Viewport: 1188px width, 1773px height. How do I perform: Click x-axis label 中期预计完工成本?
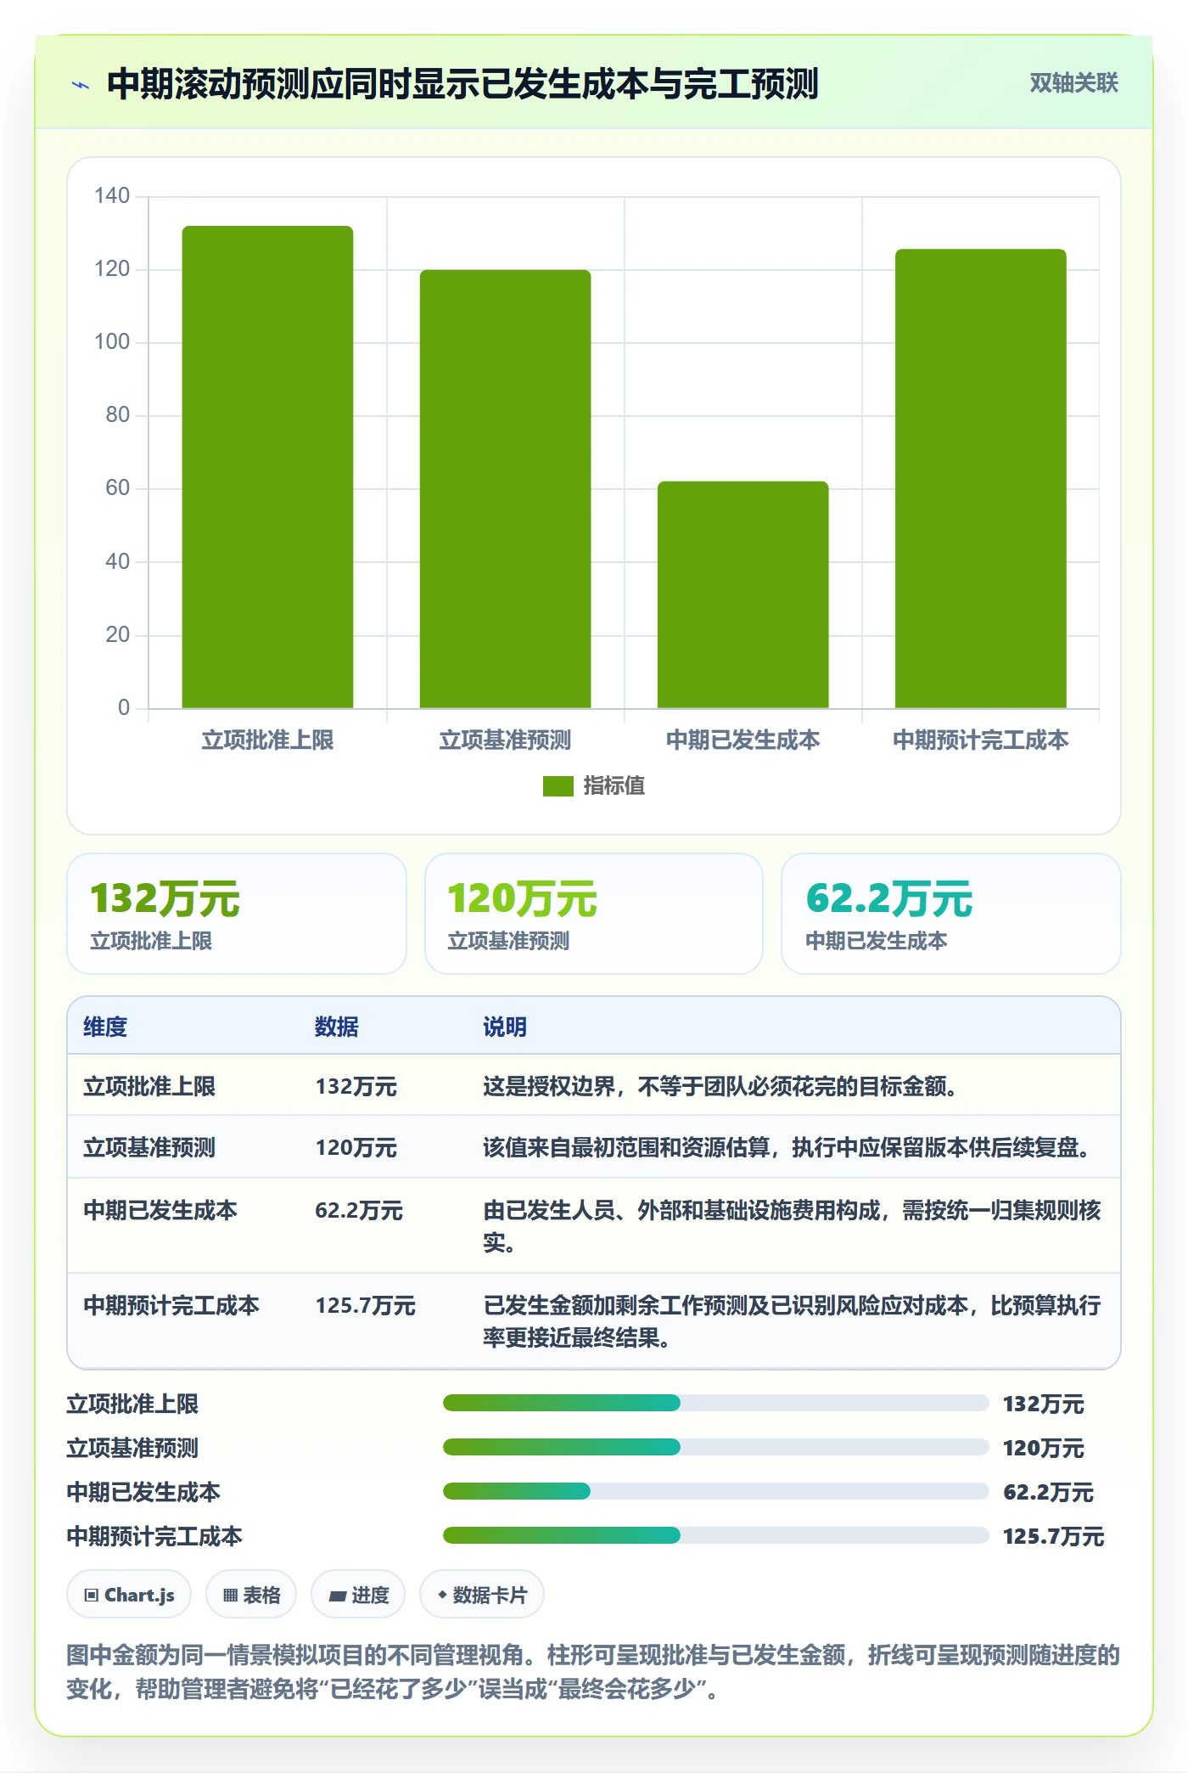(x=980, y=740)
